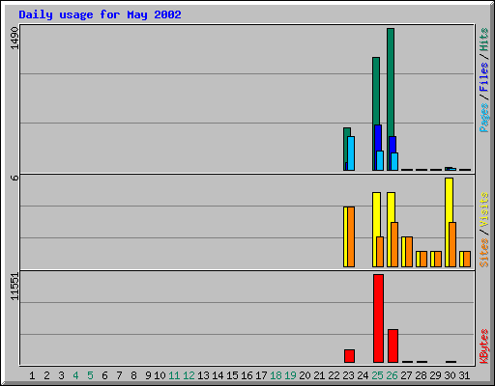Click the green day 18 axis label

(276, 375)
